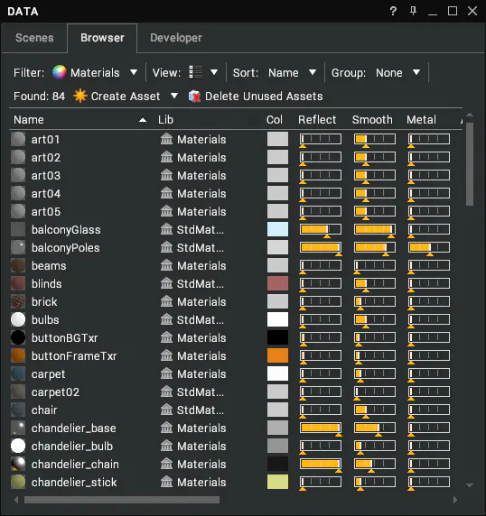The width and height of the screenshot is (486, 516).
Task: Open the help question mark icon
Action: coord(393,11)
